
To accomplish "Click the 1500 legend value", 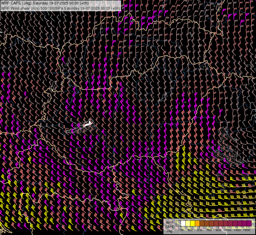I will (247, 230).
